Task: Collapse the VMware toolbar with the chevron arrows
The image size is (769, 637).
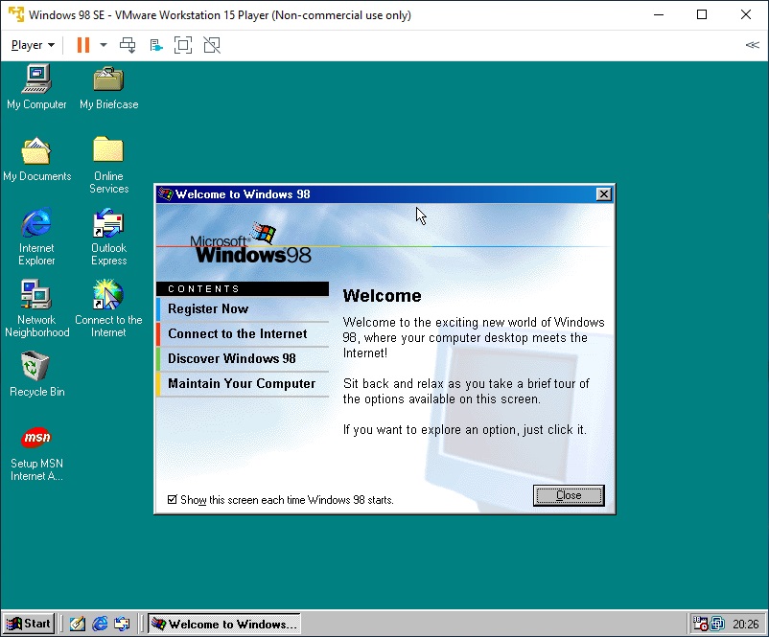Action: pos(753,45)
